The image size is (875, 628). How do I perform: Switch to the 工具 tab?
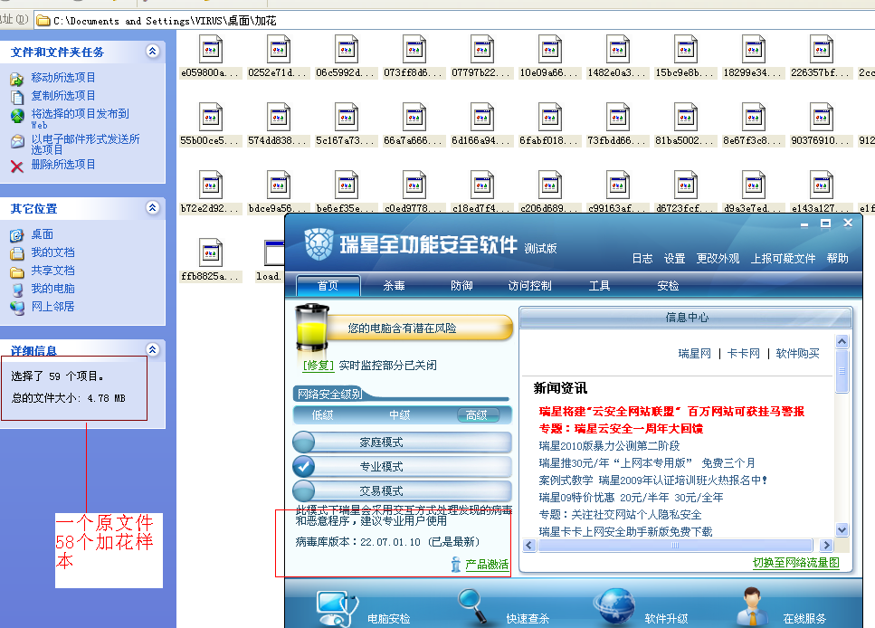click(599, 286)
